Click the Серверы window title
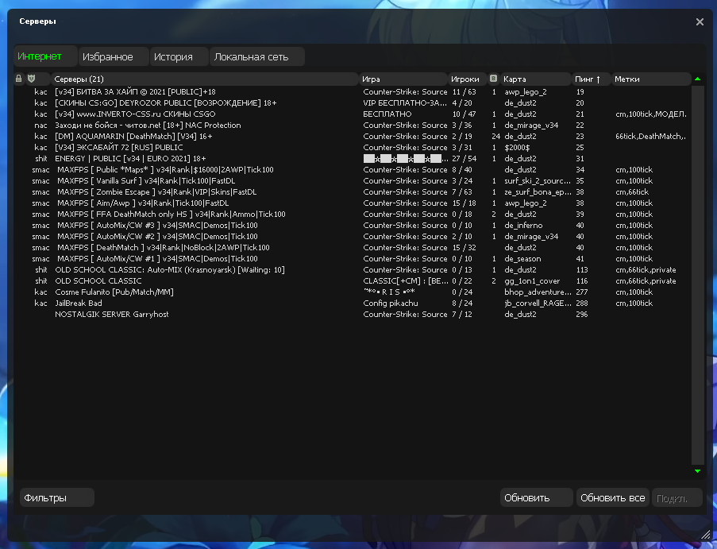 [37, 21]
